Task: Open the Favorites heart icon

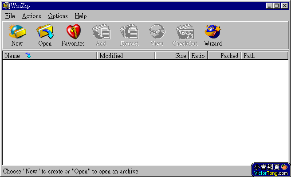Action: click(x=73, y=32)
